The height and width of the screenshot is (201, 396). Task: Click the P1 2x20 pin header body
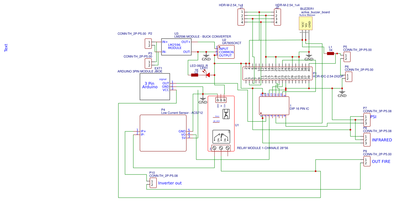click(x=277, y=74)
